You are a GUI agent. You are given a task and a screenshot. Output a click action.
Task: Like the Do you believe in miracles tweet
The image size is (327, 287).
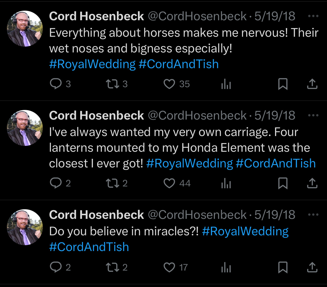pyautogui.click(x=169, y=267)
